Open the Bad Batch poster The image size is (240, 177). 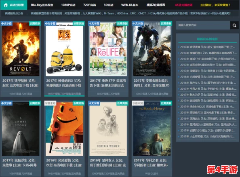(64, 129)
